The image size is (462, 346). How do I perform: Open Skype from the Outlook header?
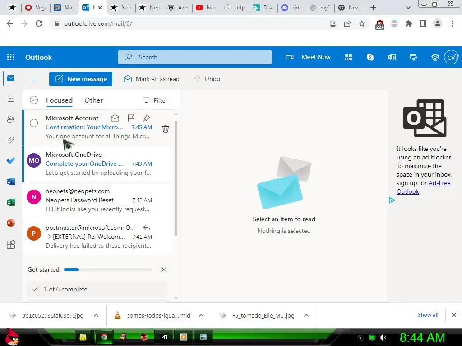point(370,57)
